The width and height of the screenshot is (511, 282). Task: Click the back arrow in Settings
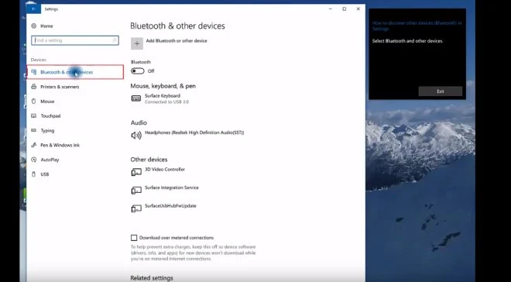click(x=33, y=9)
